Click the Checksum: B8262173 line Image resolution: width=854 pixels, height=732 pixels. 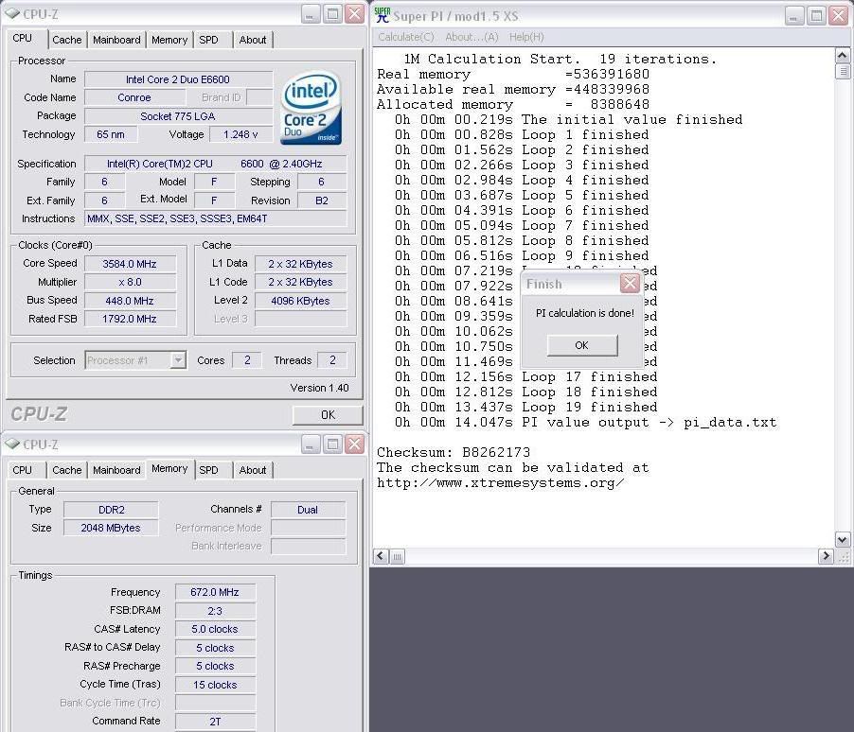click(x=454, y=452)
